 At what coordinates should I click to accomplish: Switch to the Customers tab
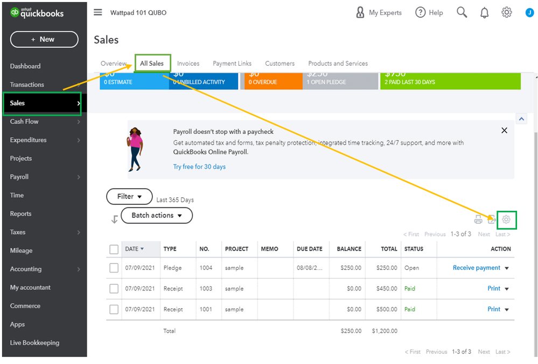pos(280,63)
